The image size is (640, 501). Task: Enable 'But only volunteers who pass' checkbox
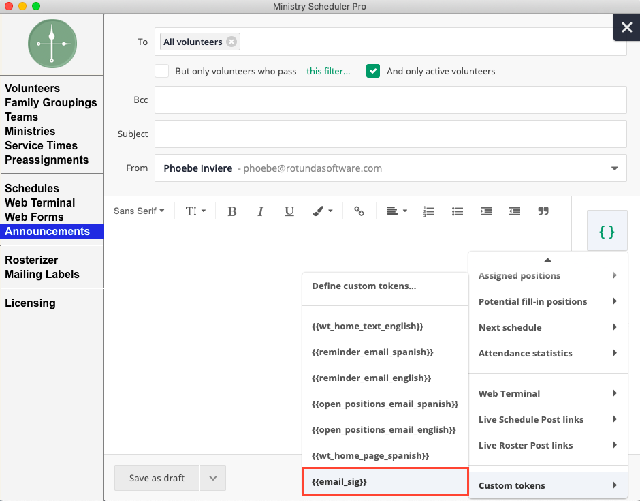pyautogui.click(x=162, y=71)
